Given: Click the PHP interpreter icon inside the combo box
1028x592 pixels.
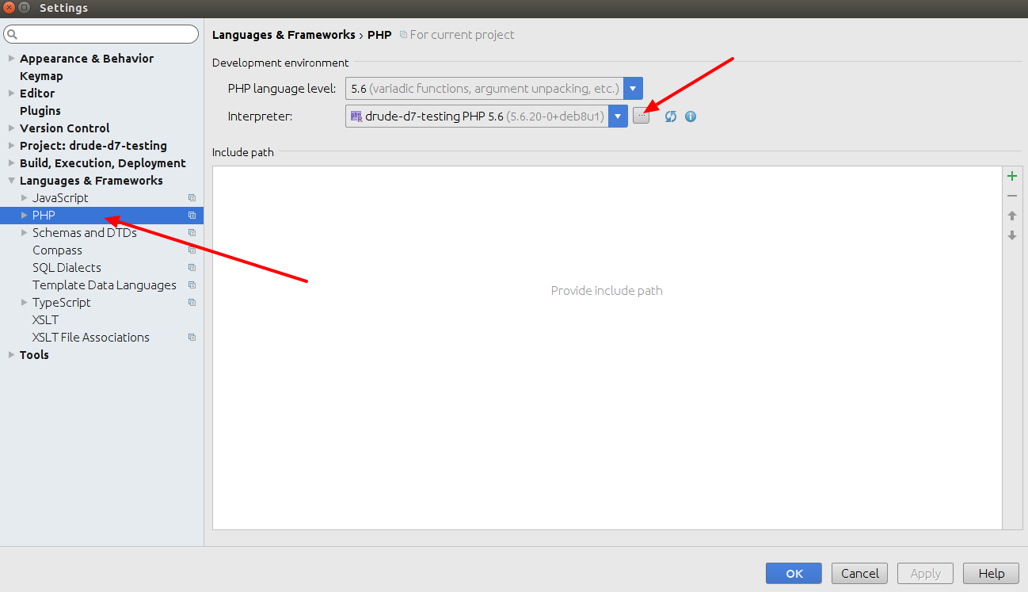Looking at the screenshot, I should 356,116.
